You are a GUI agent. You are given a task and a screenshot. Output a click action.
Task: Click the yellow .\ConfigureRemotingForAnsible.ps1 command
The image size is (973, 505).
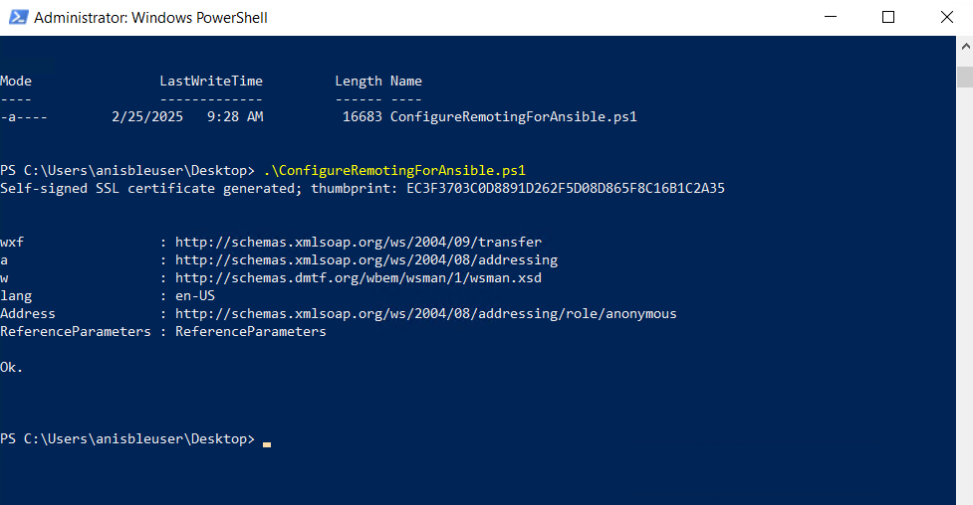(394, 170)
